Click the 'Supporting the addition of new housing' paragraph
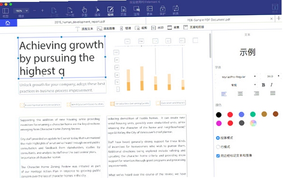283x178 pixels. point(60,124)
